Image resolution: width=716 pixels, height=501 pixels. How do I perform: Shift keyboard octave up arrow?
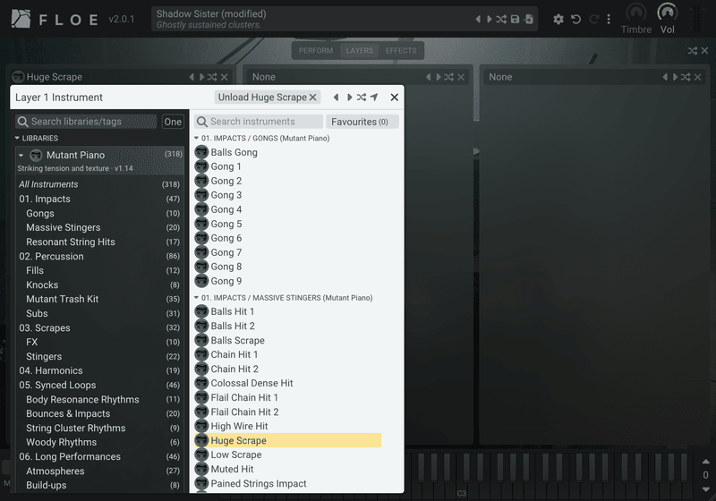[705, 462]
